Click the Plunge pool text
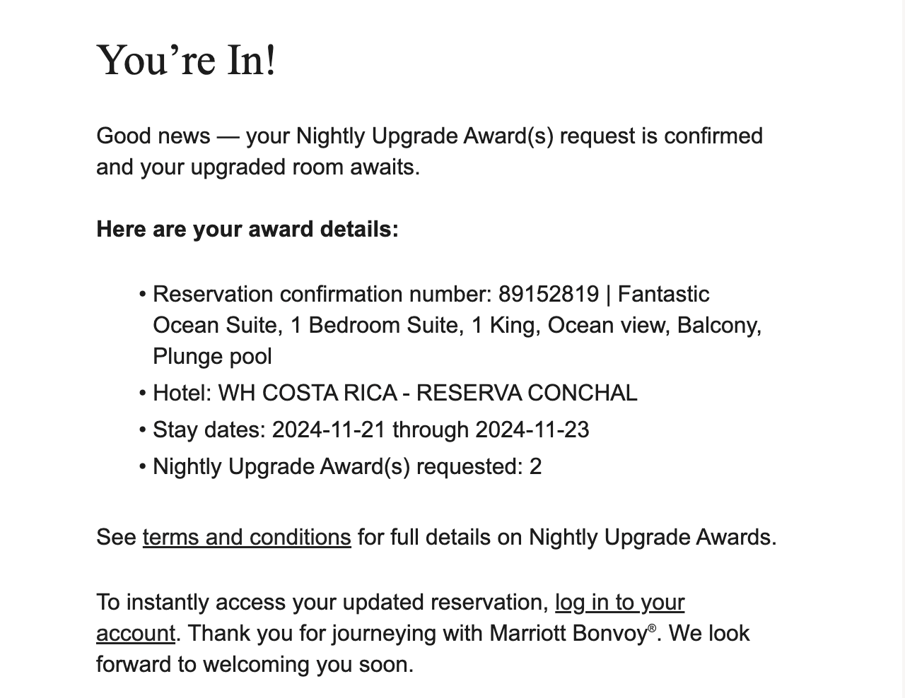The height and width of the screenshot is (698, 905). 212,356
